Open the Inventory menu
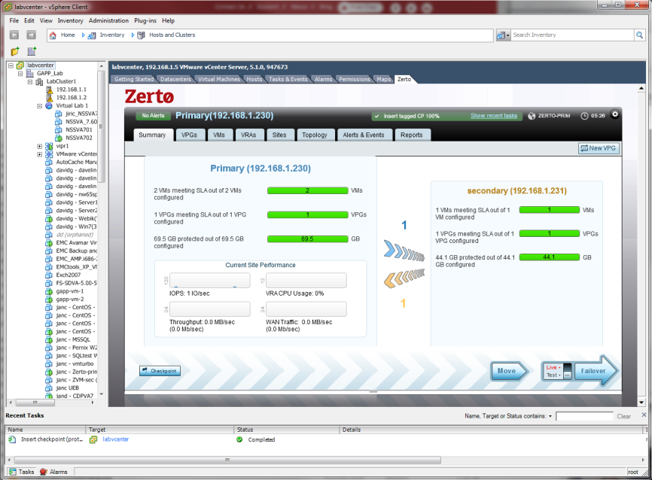The width and height of the screenshot is (652, 480). tap(70, 20)
